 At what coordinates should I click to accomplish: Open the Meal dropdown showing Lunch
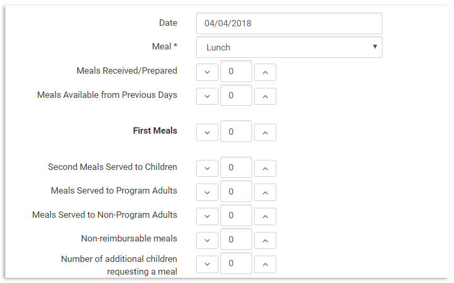(289, 47)
